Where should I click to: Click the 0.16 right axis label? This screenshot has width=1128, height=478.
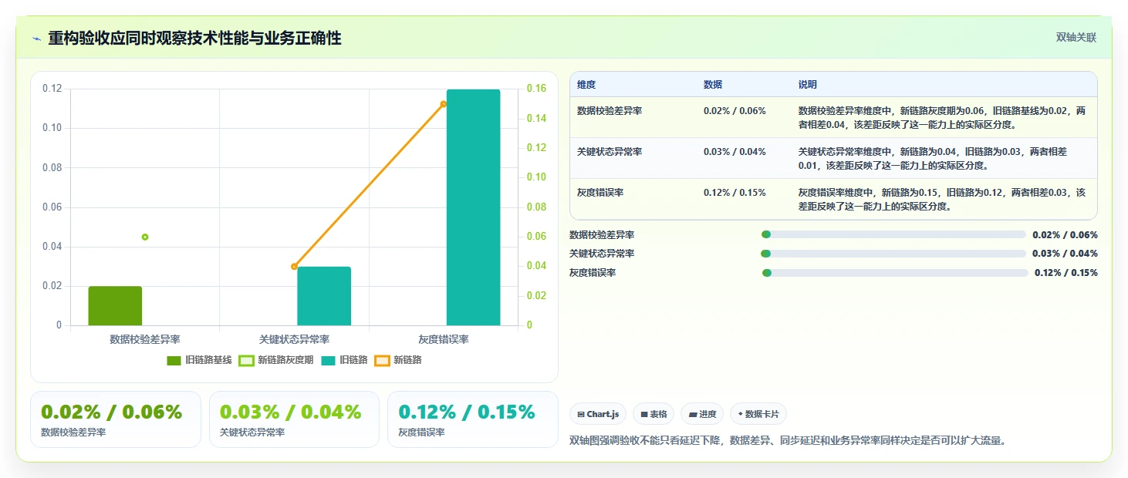pyautogui.click(x=535, y=89)
